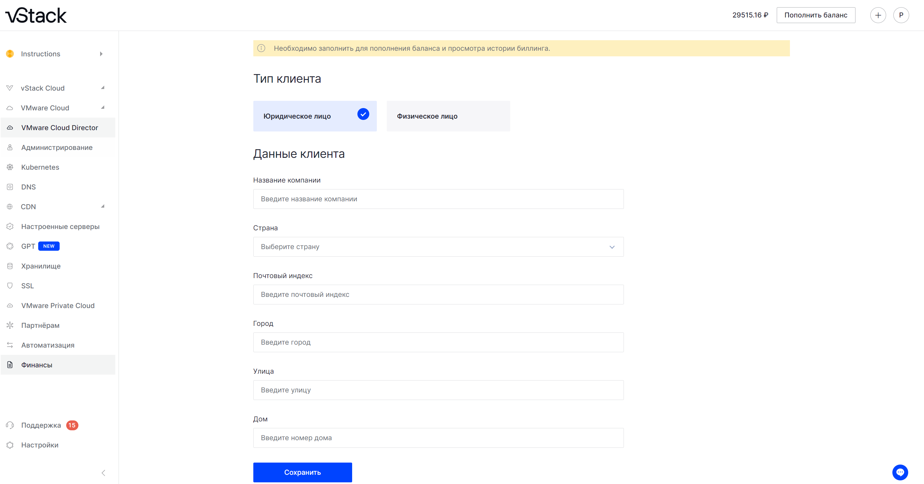
Task: Click the Сохранить button
Action: (302, 472)
